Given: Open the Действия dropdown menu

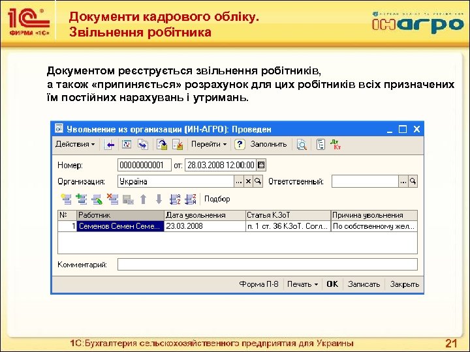Looking at the screenshot, I should 75,145.
